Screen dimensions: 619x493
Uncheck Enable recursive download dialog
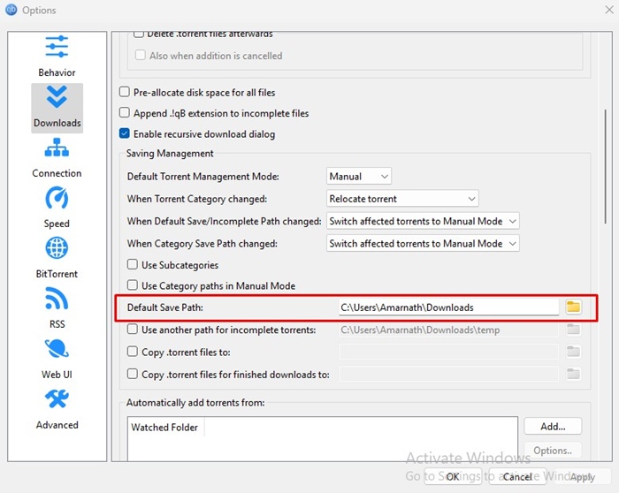(125, 133)
